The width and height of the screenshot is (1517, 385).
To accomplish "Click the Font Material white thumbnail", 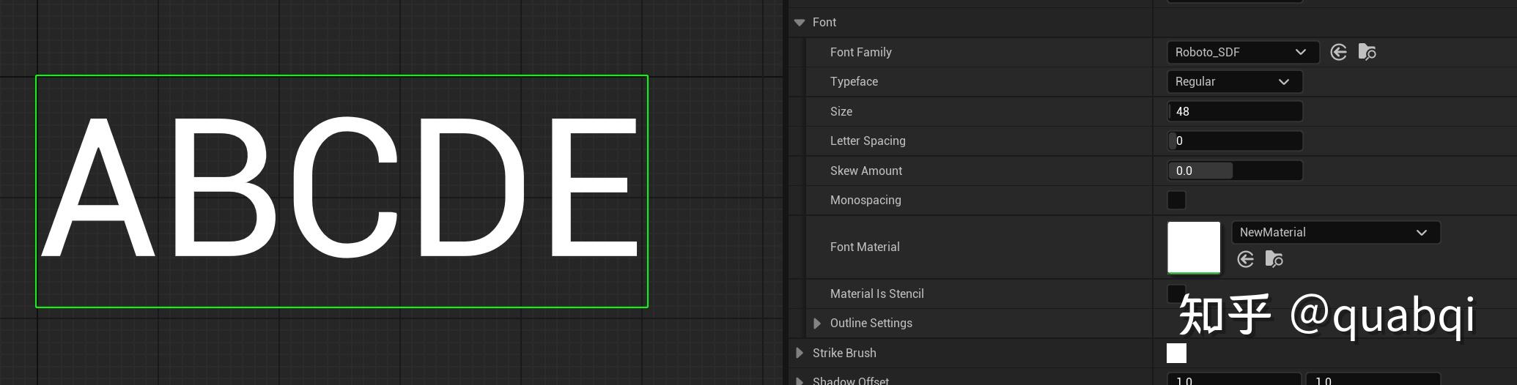I will click(1193, 247).
